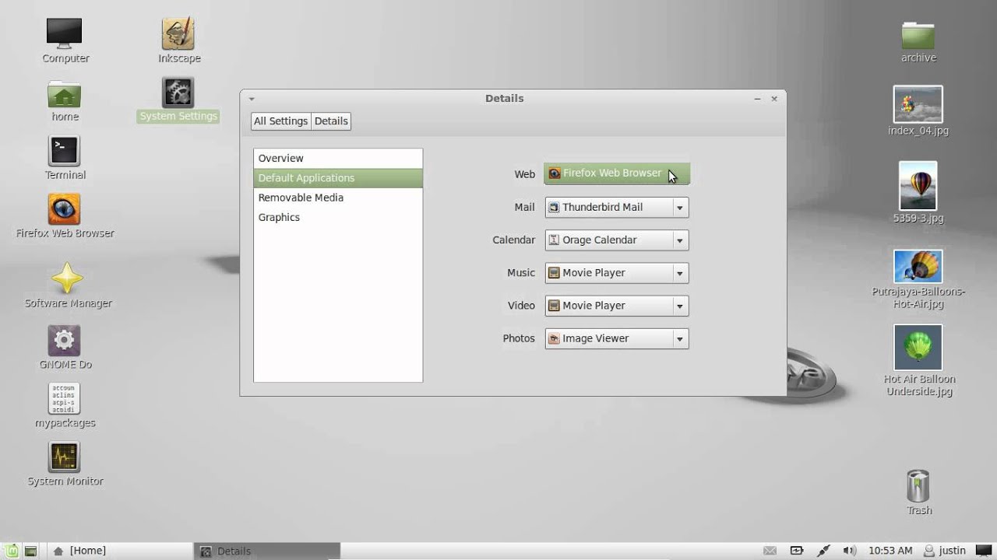Open the Web default application dropdown

coord(617,173)
